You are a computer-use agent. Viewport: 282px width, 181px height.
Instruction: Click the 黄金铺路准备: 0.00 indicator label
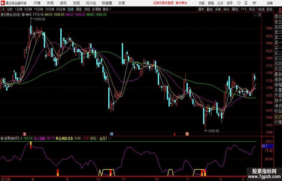68,139
